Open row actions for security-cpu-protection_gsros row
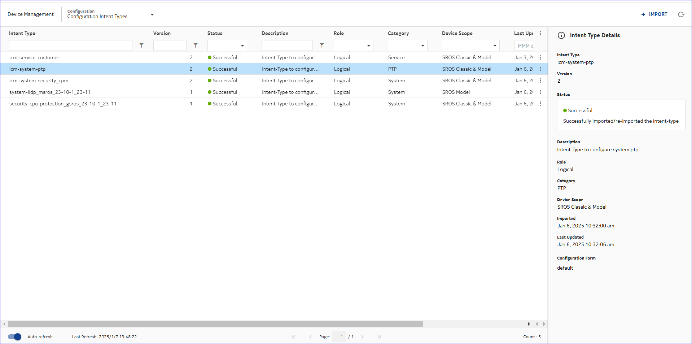 (540, 104)
